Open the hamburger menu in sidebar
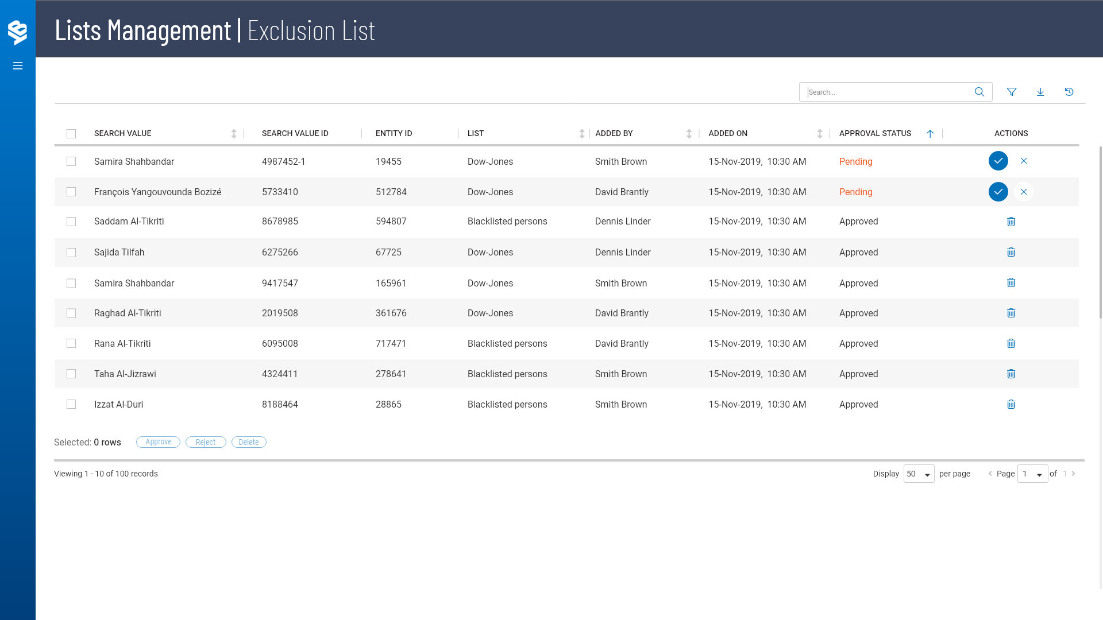Image resolution: width=1103 pixels, height=620 pixels. [x=18, y=66]
